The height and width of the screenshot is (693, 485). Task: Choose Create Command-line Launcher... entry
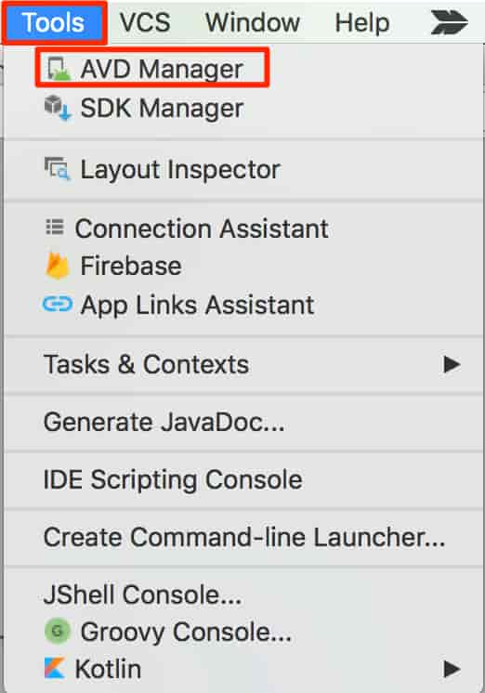coord(243,537)
